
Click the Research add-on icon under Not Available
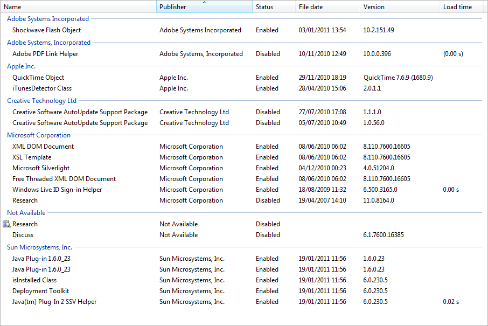pos(6,224)
